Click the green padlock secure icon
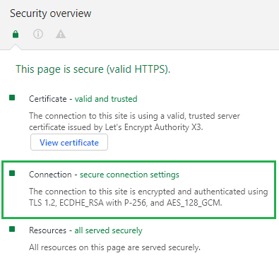 click(x=16, y=34)
